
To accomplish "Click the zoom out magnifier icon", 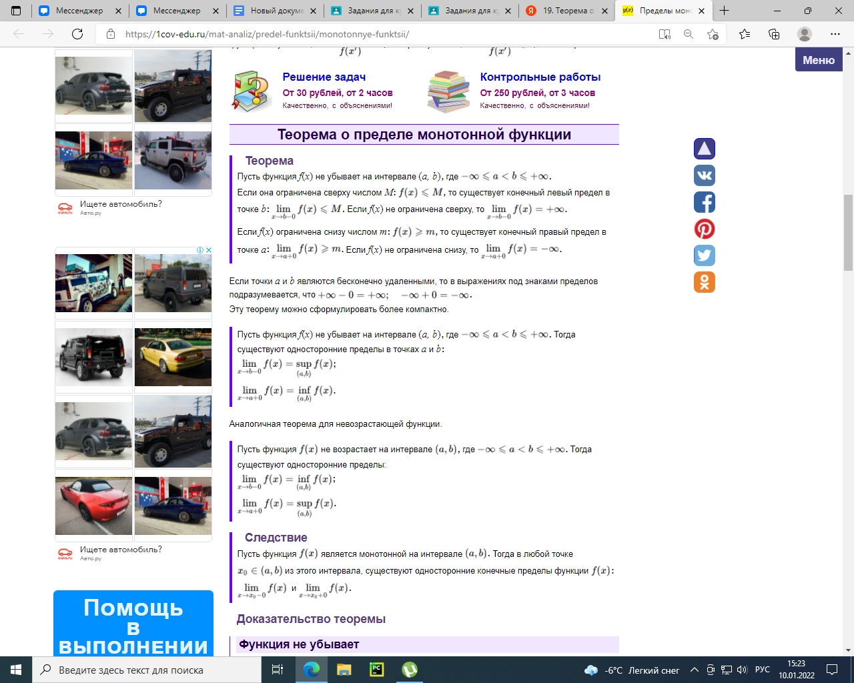I will click(689, 34).
